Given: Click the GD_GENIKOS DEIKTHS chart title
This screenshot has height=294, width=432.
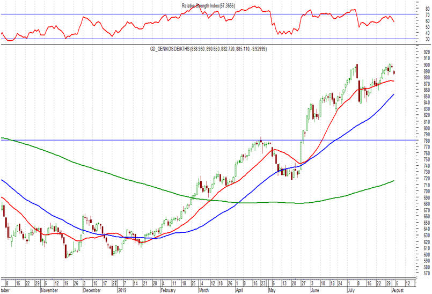Looking at the screenshot, I should 208,49.
